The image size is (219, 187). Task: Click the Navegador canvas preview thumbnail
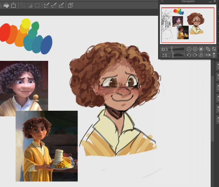[x=188, y=24]
